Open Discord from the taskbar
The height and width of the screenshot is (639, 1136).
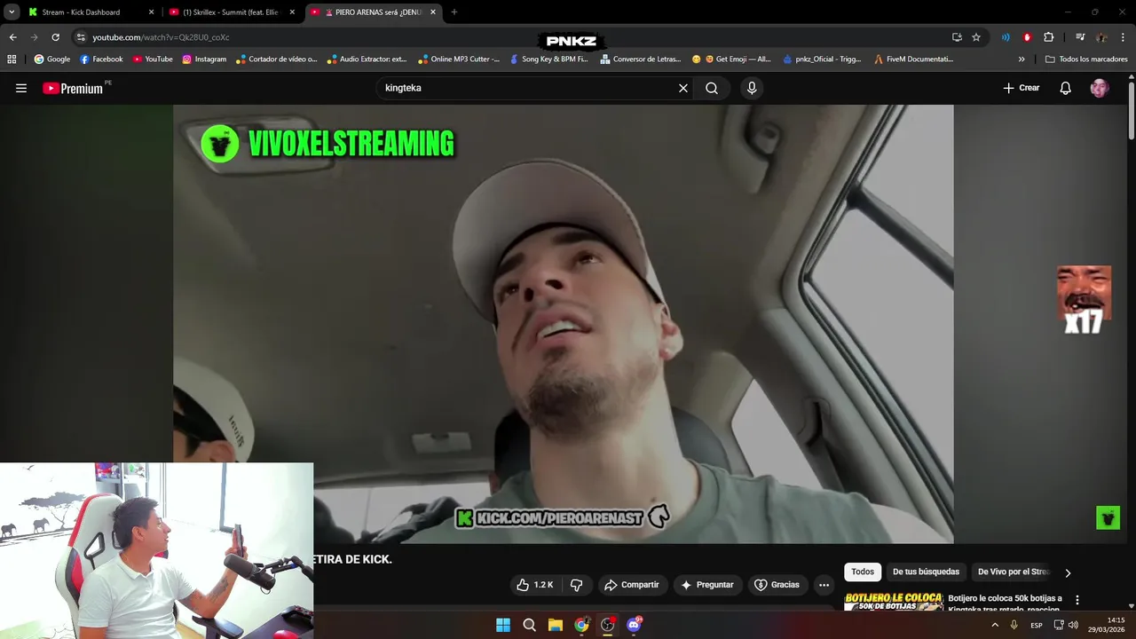[x=634, y=625]
